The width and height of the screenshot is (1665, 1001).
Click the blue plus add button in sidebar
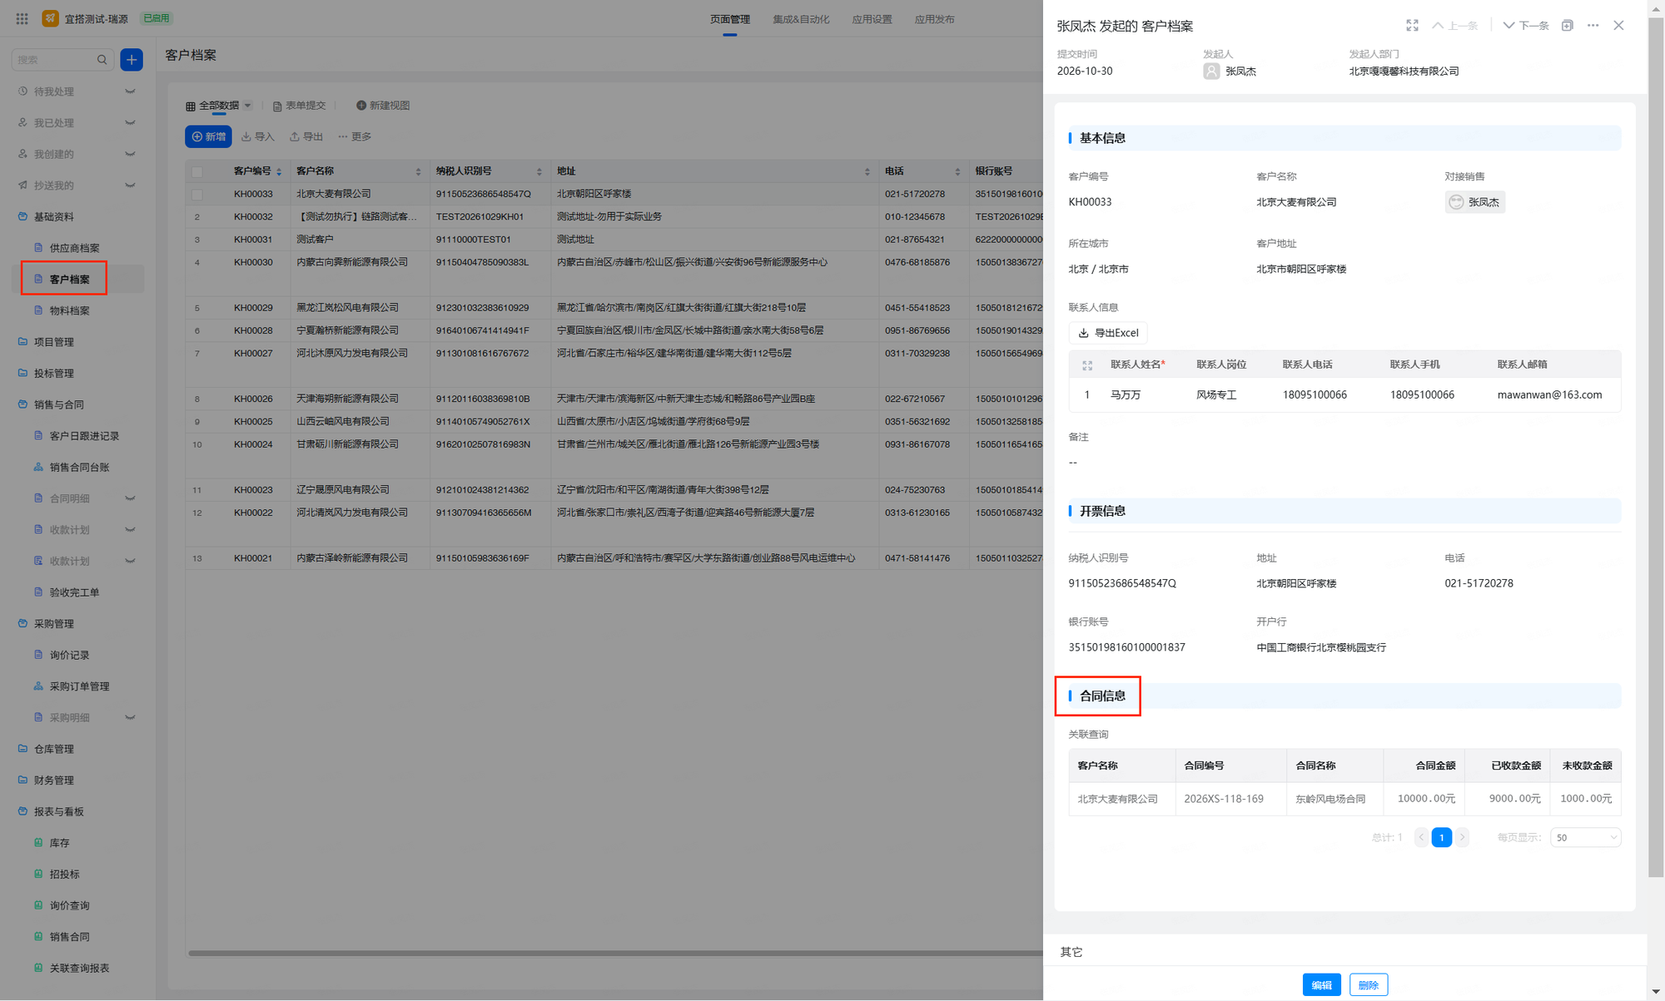coord(132,60)
